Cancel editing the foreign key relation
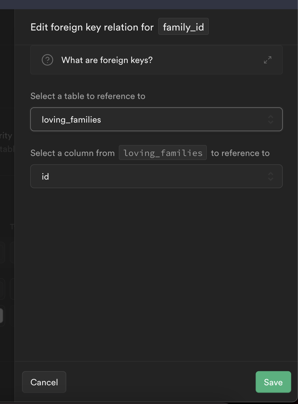 point(44,382)
